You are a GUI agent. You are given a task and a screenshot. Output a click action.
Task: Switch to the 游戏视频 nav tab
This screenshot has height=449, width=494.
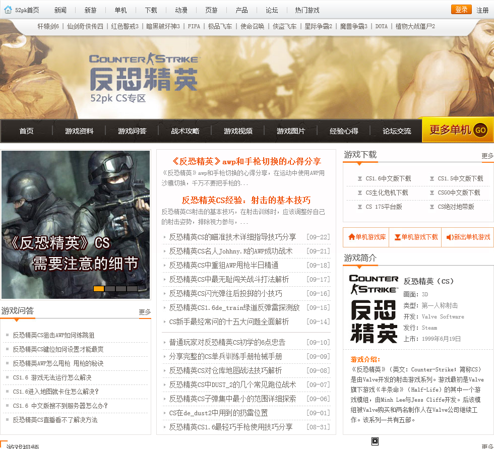pyautogui.click(x=238, y=131)
